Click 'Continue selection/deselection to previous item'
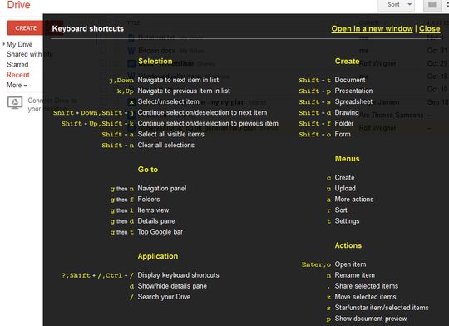 (x=208, y=123)
